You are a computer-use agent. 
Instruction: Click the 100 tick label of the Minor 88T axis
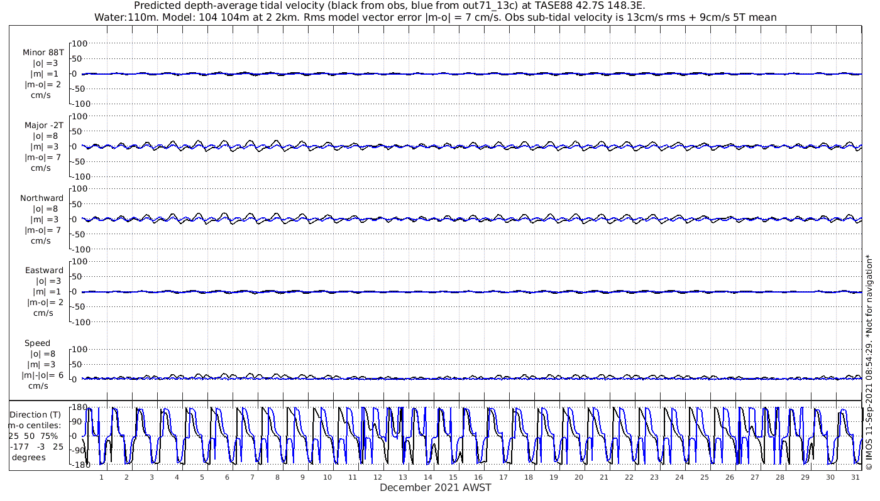[x=80, y=43]
